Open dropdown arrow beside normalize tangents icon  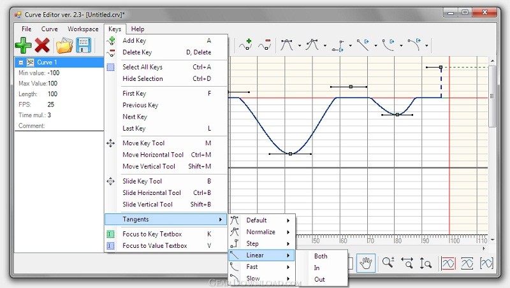click(324, 46)
